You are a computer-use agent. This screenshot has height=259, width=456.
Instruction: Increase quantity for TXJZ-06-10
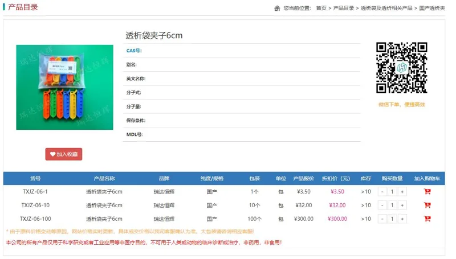coord(402,205)
